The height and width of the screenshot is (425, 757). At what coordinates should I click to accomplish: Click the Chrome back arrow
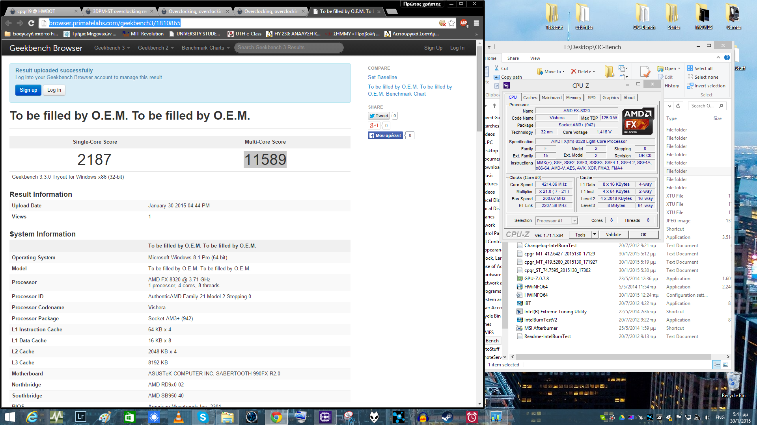pyautogui.click(x=9, y=23)
